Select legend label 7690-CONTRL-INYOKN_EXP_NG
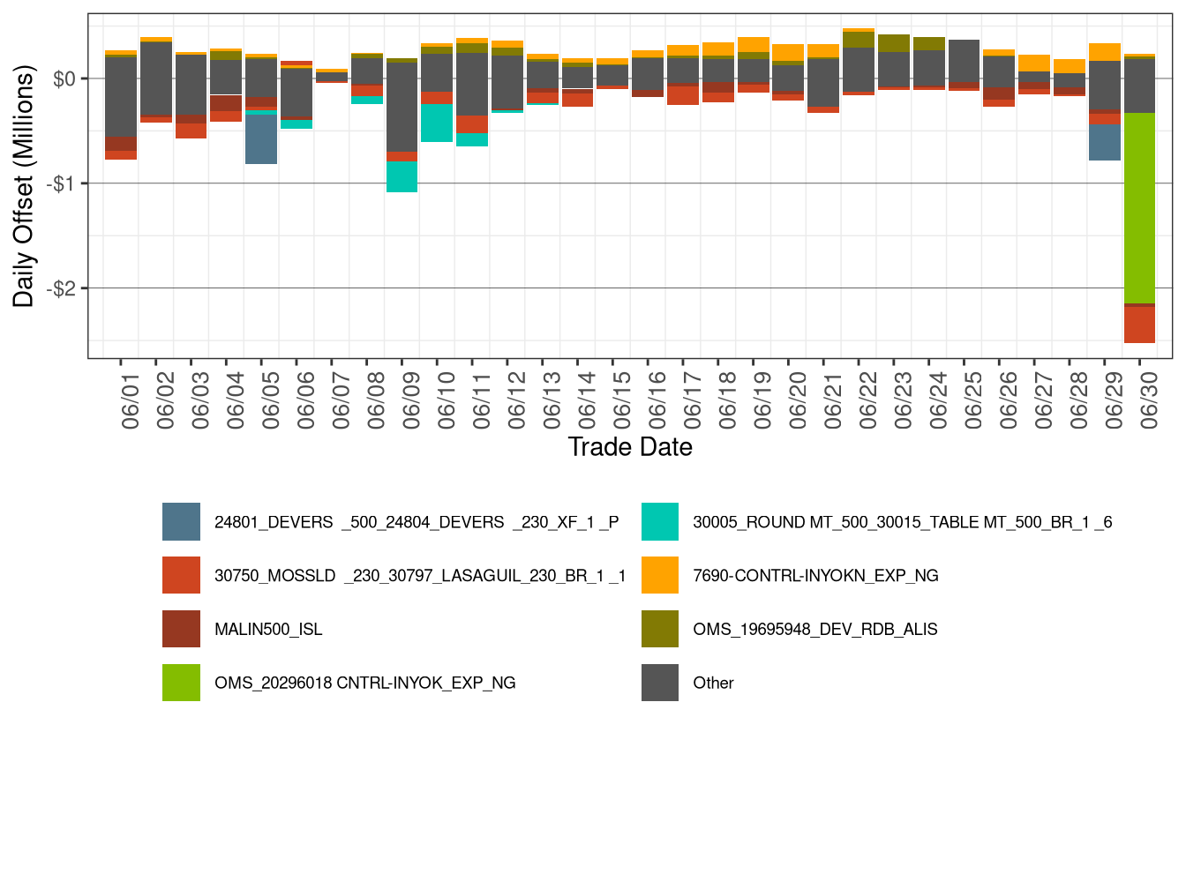Screen dimensions: 1186x889 coord(815,576)
